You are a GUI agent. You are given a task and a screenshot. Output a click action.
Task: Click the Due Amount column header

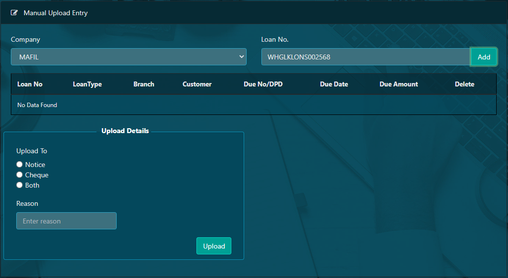click(399, 84)
